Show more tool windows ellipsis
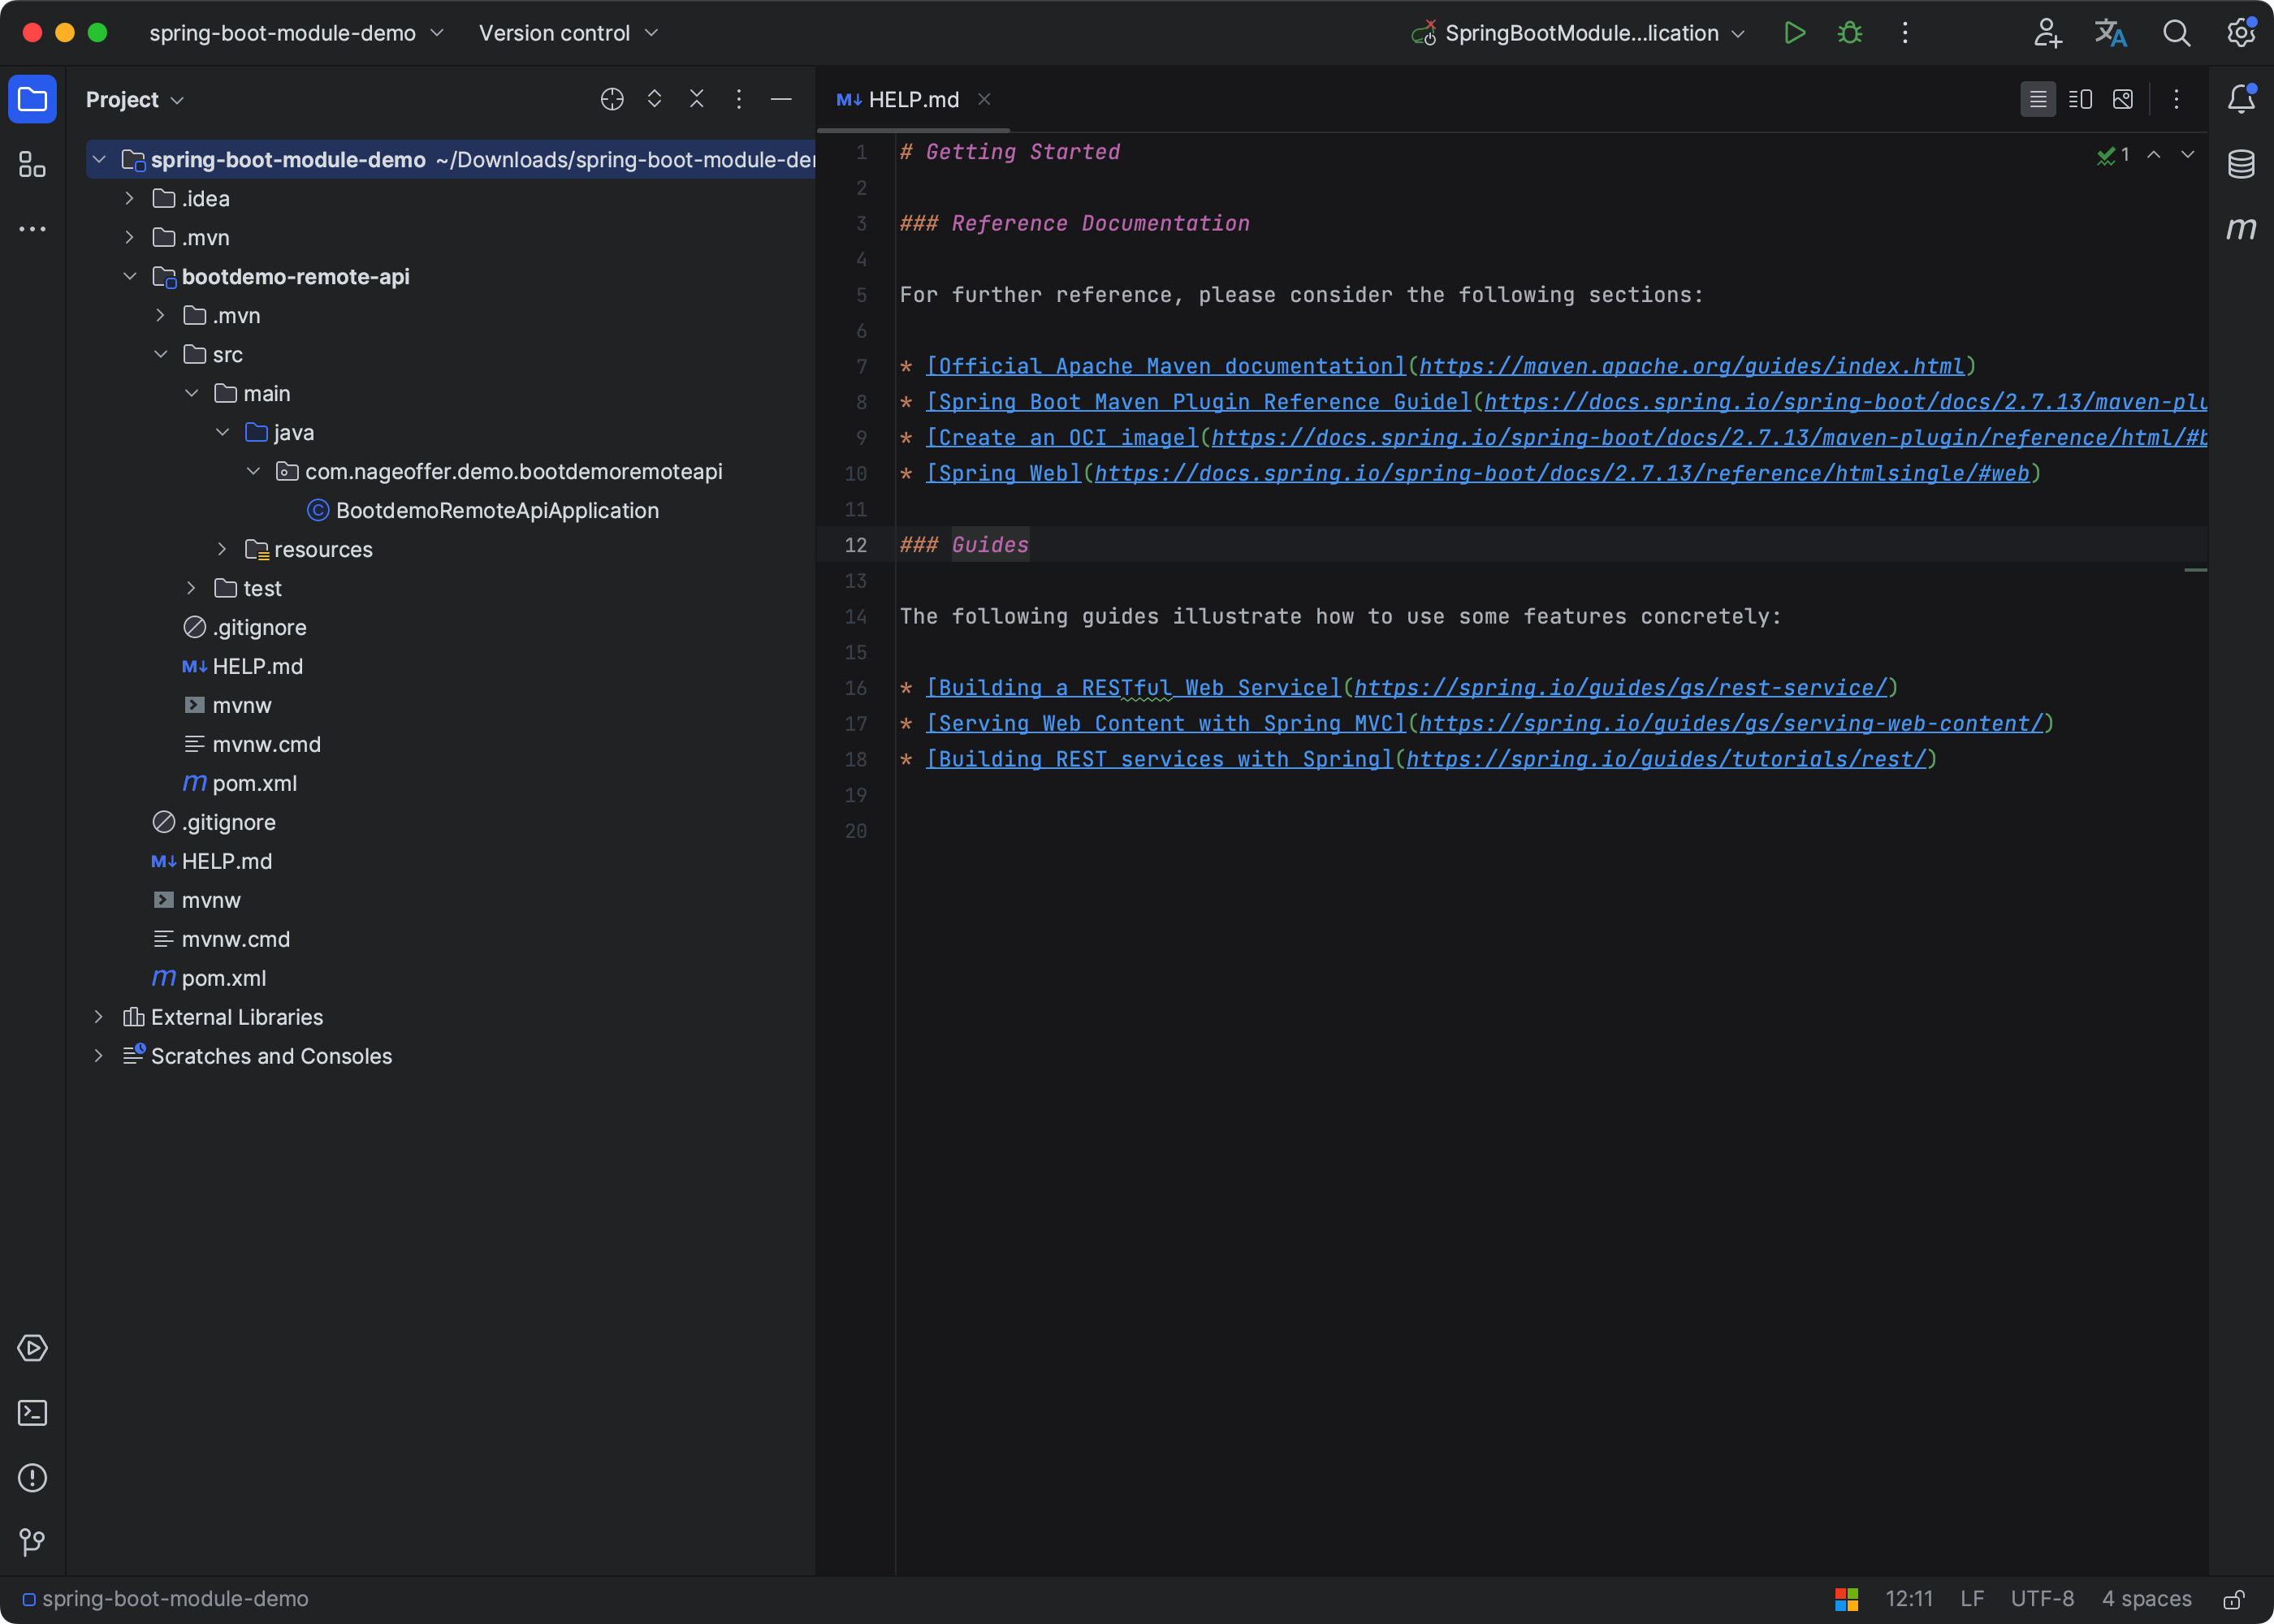Screen dimensions: 2274x1624 click(x=32, y=229)
